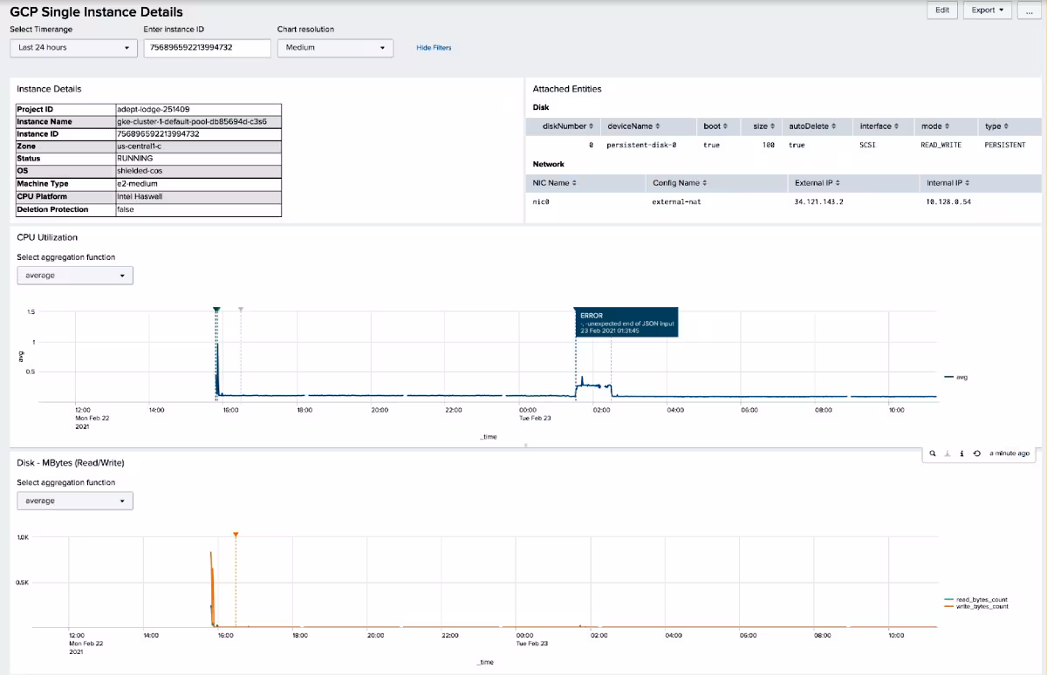Click the Hide Filters link
The image size is (1047, 675).
[434, 48]
